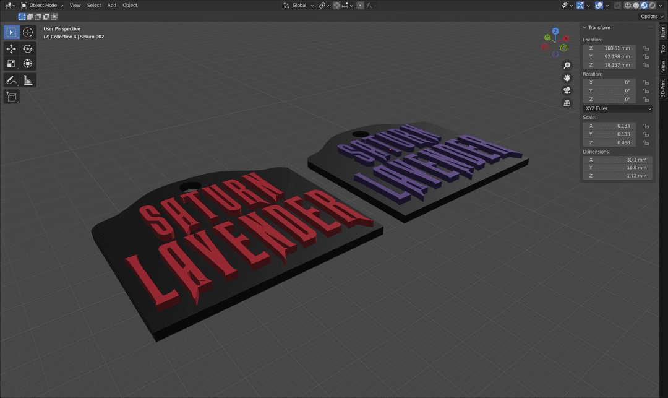This screenshot has height=398, width=668.
Task: Select the Transform tool
Action: [28, 64]
